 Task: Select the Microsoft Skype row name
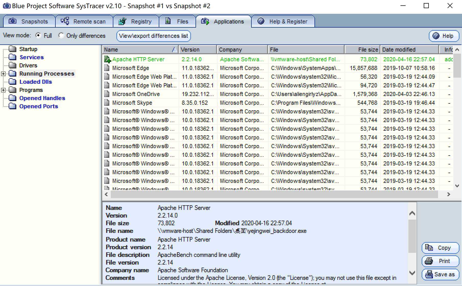point(132,103)
